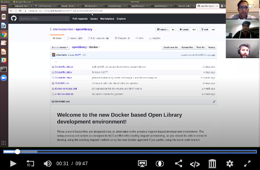Click Upload files button

pos(187,47)
